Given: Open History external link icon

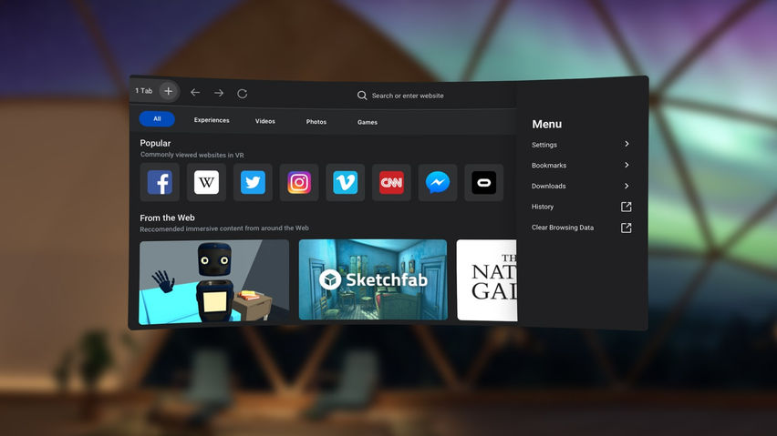Looking at the screenshot, I should [x=627, y=207].
